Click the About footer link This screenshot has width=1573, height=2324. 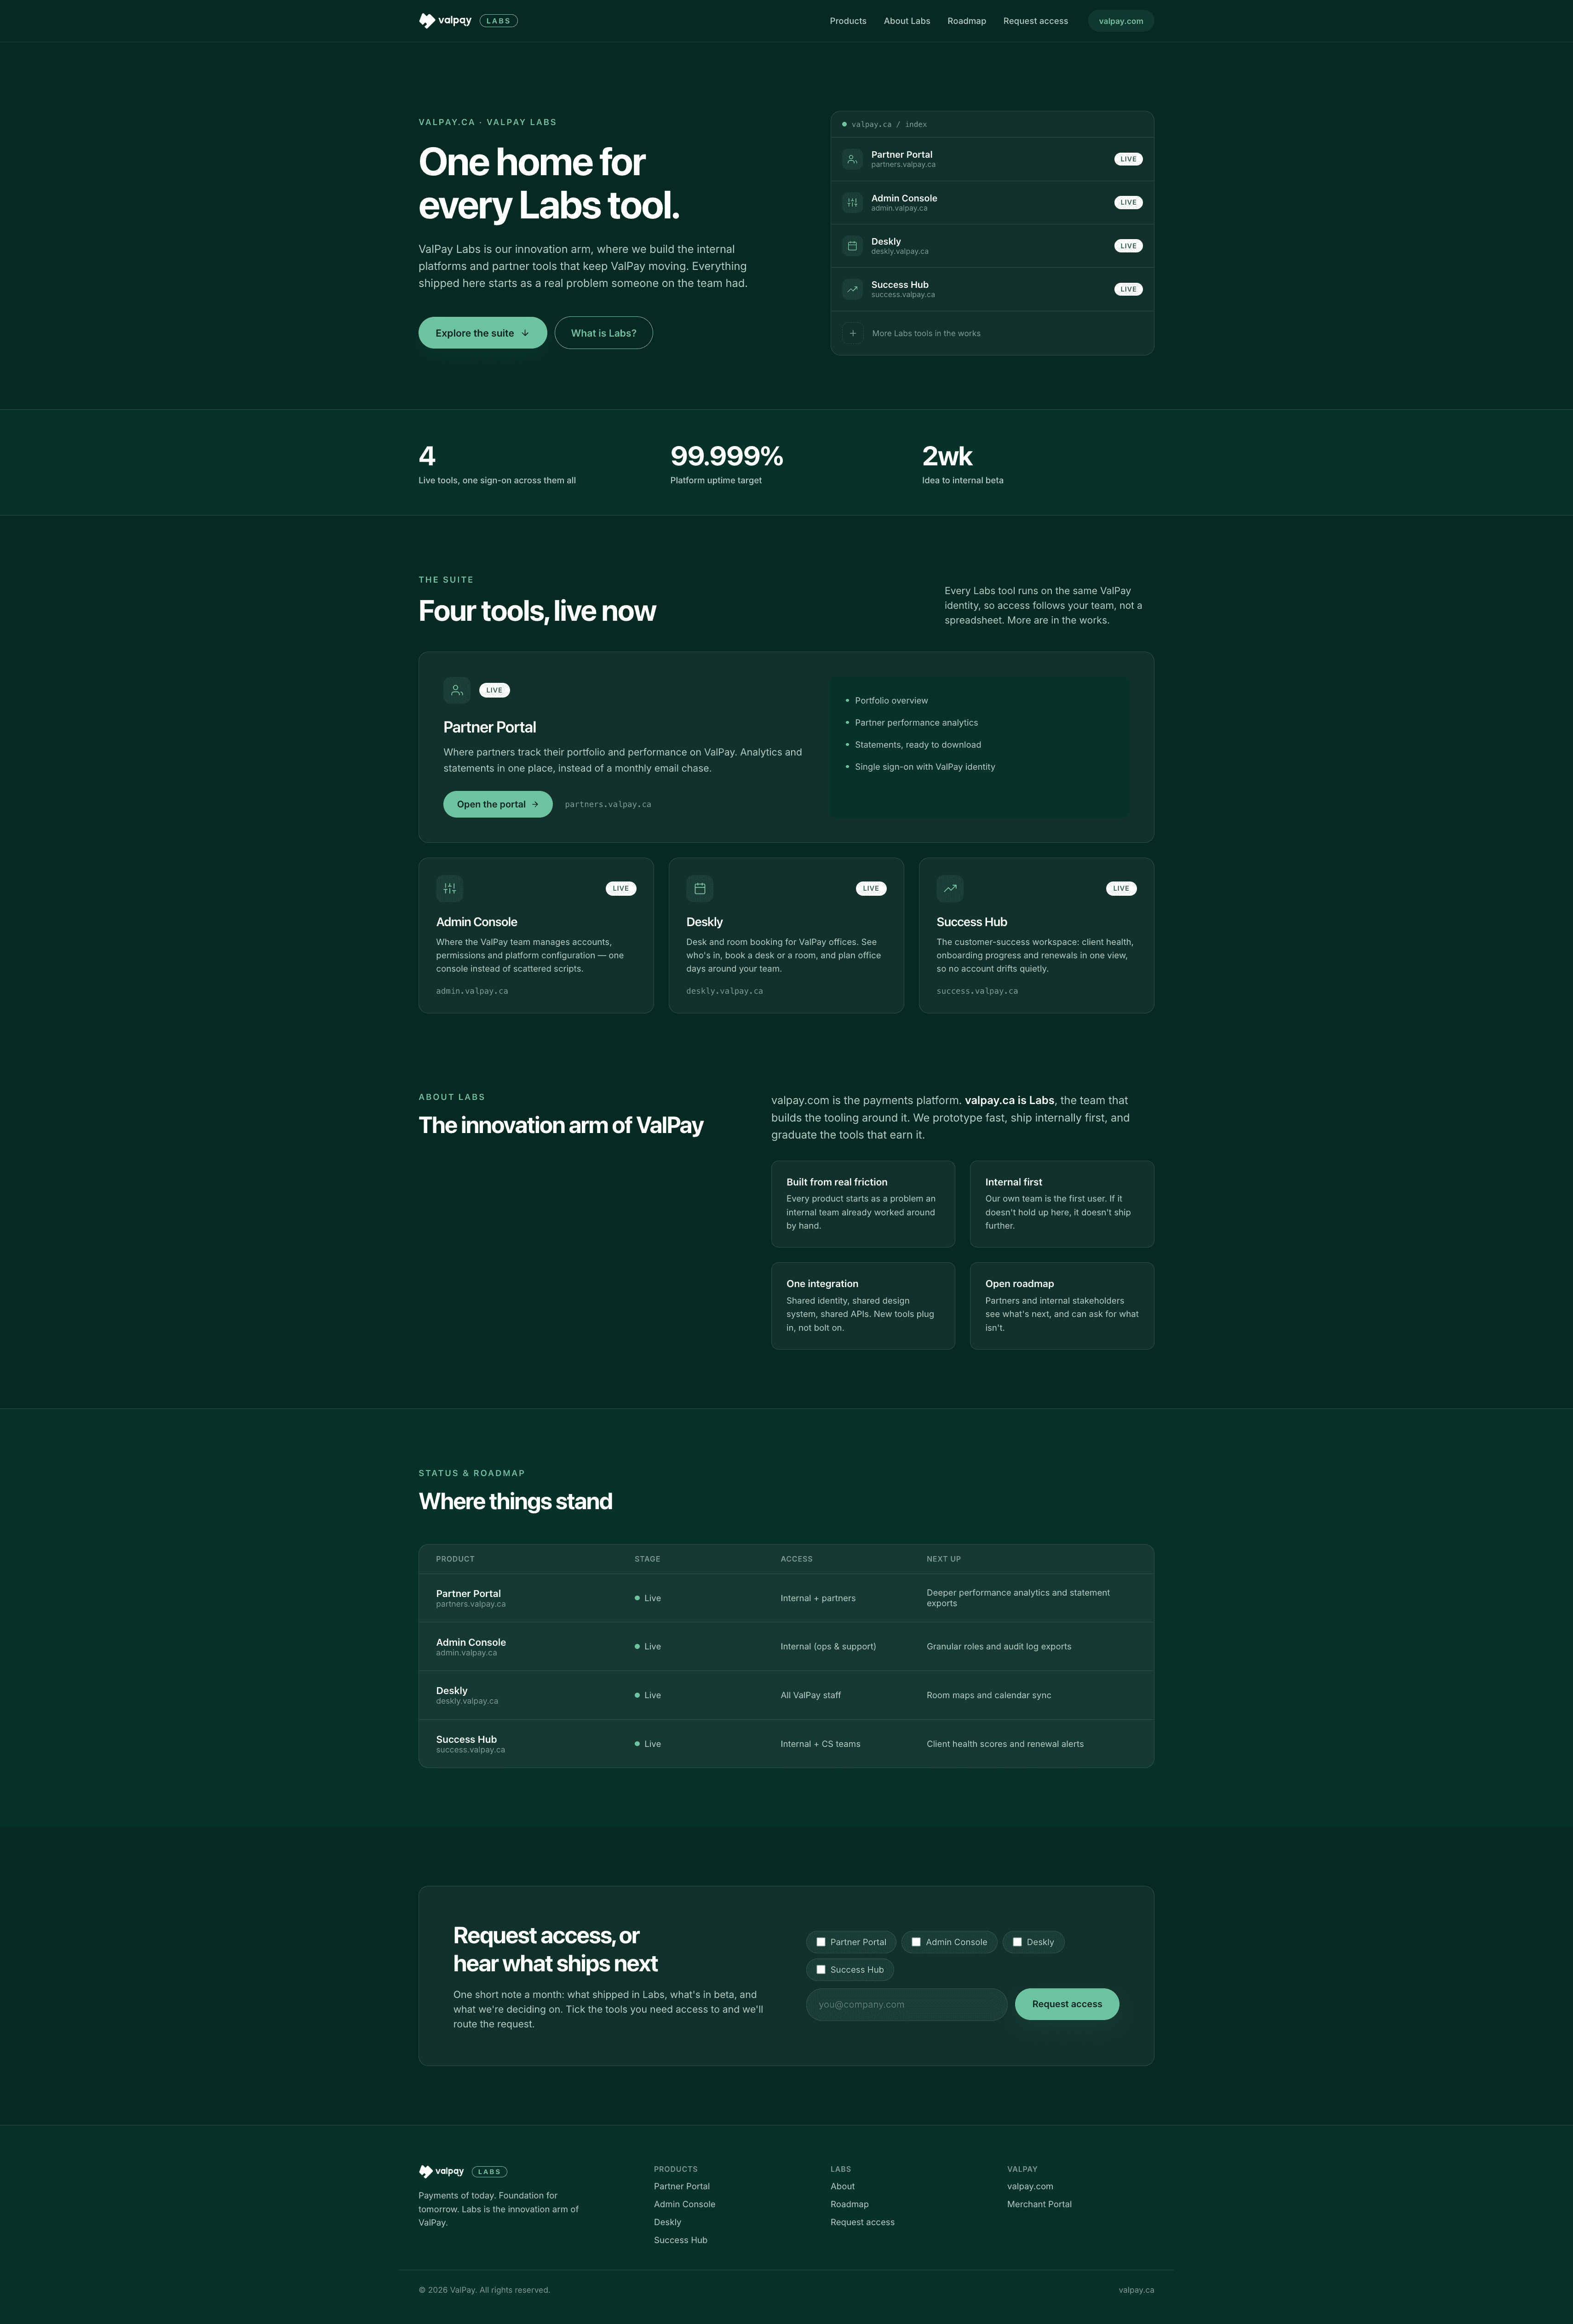click(842, 2186)
